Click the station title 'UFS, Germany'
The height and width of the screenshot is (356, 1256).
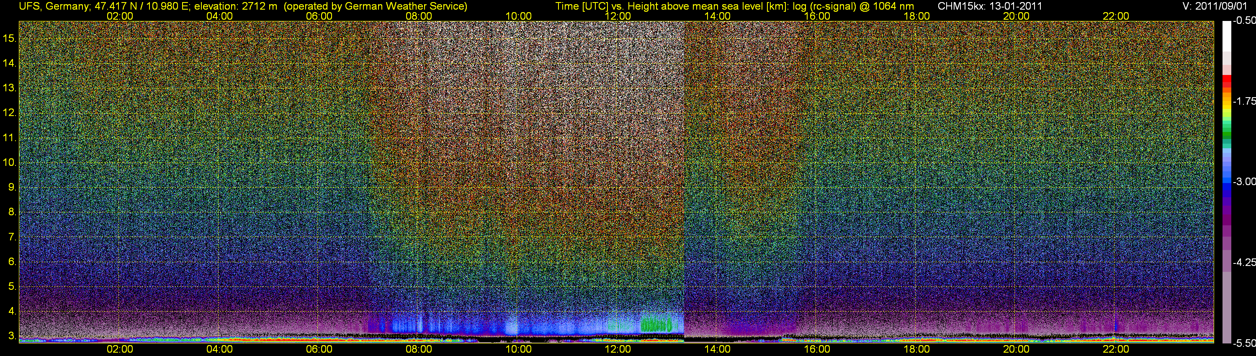point(54,6)
